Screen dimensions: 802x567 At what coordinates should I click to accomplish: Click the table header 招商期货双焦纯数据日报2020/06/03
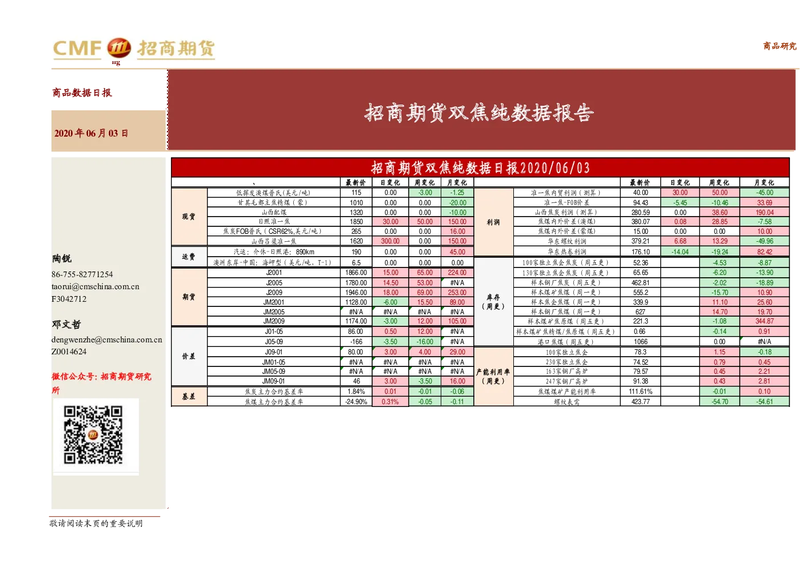point(480,167)
